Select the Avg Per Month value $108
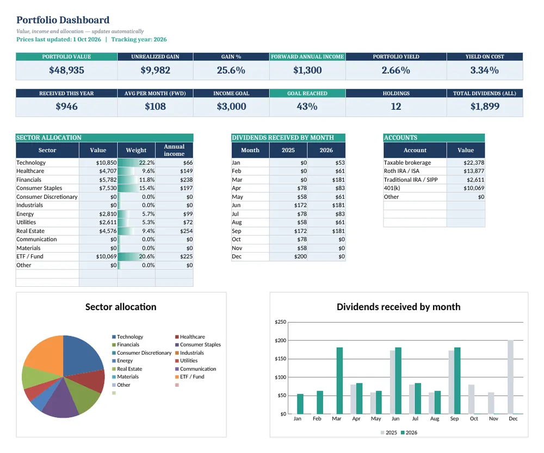544x453 pixels. coord(155,106)
